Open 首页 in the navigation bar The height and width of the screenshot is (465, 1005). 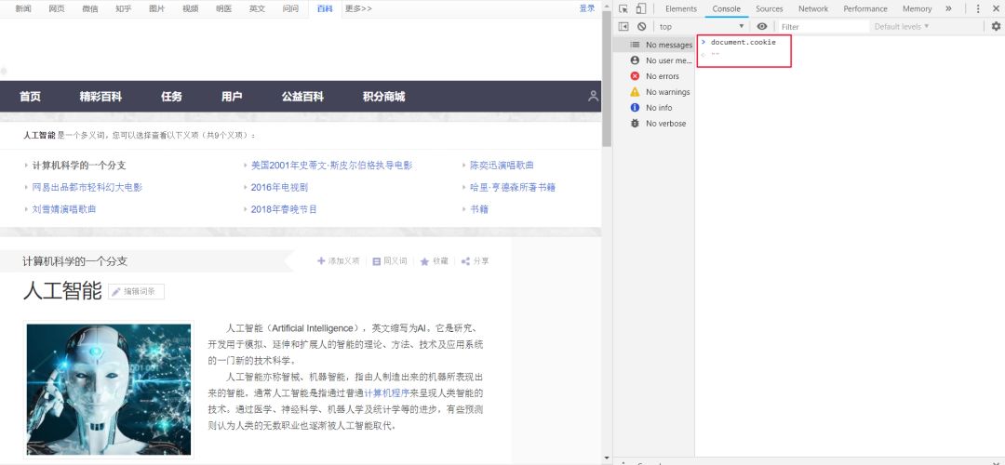click(30, 97)
